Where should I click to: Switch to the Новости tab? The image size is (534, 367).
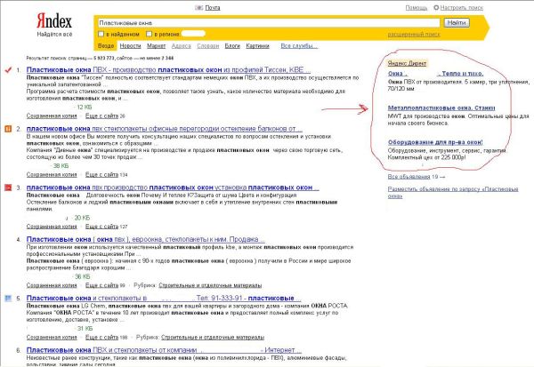point(131,46)
